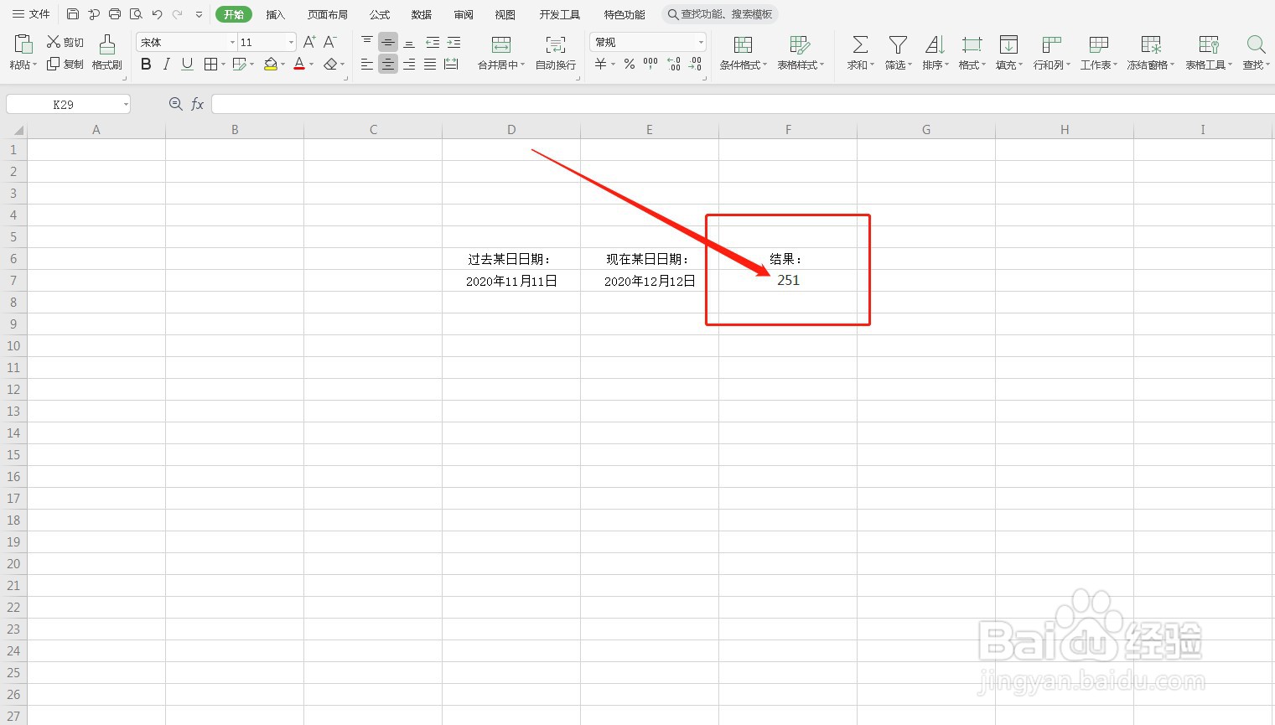Redo the last undone action

[178, 14]
